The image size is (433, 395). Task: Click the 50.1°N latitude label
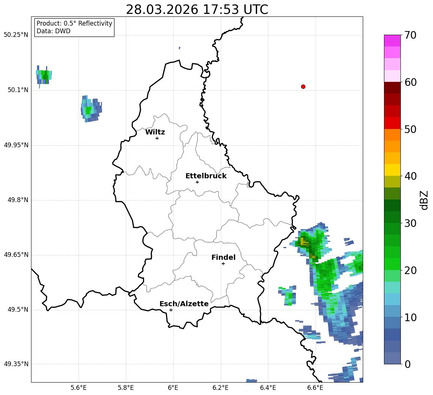(18, 90)
